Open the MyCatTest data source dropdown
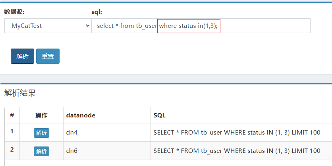This screenshot has width=332, height=166. [48, 26]
